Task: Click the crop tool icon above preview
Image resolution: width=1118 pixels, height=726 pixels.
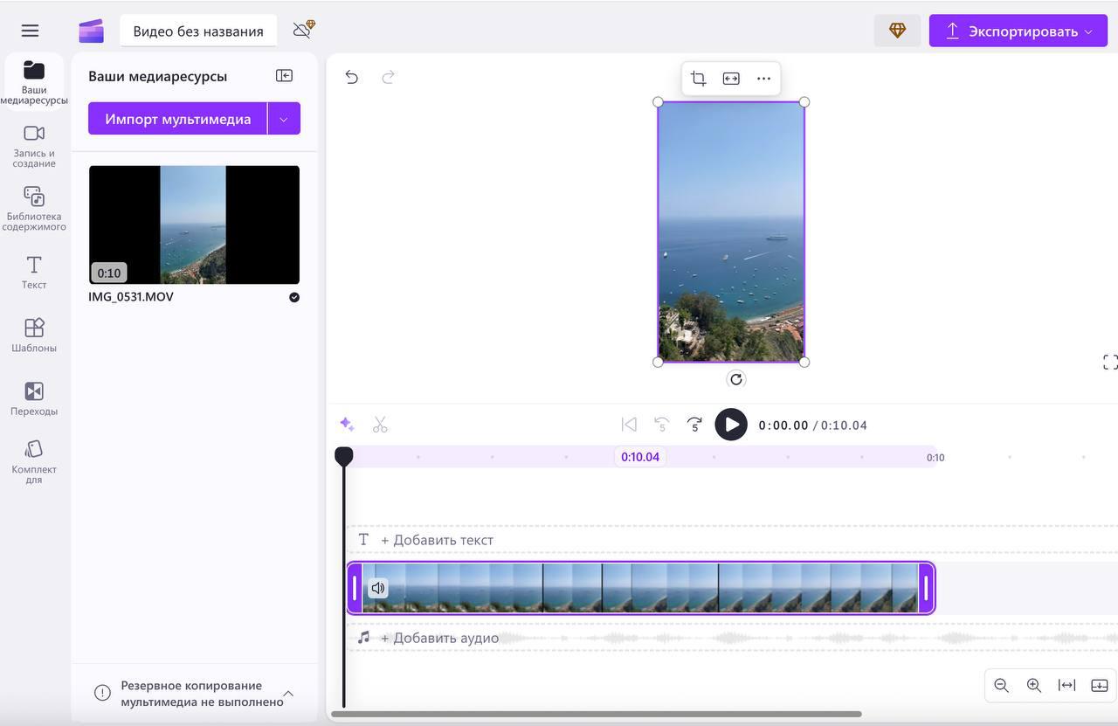Action: 698,79
